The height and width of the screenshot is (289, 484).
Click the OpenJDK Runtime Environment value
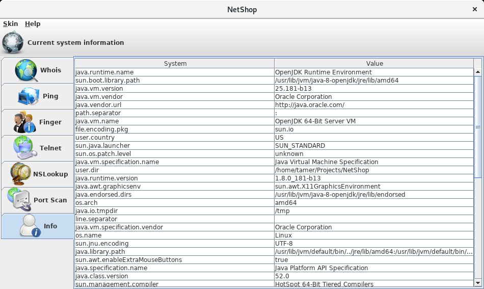(374, 72)
